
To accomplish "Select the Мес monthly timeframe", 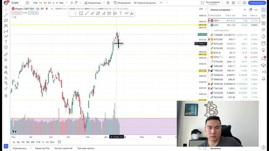I will click(x=61, y=3).
